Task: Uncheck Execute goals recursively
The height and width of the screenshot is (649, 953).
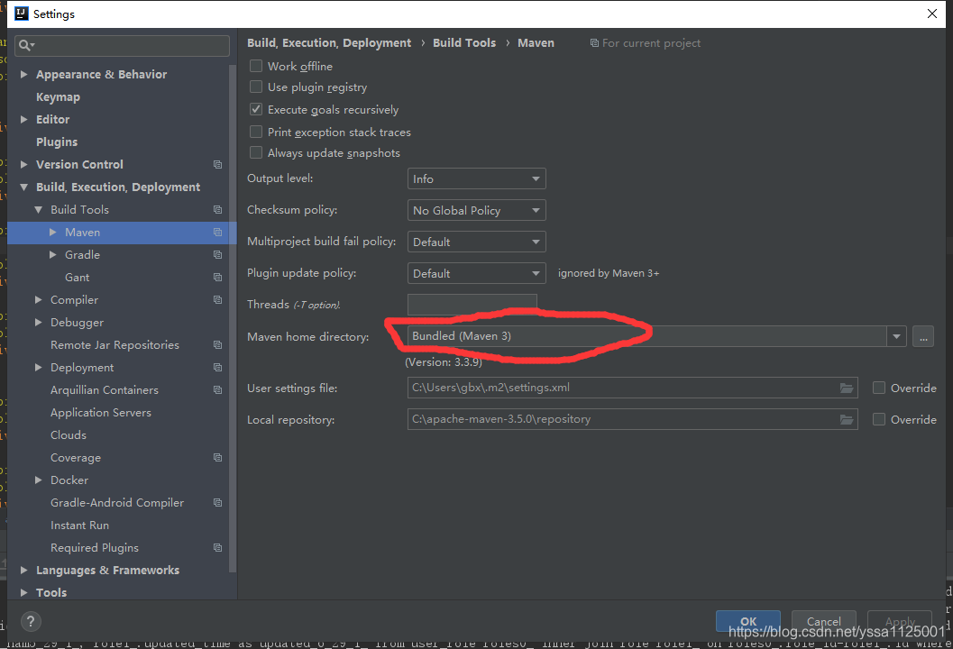Action: click(256, 109)
